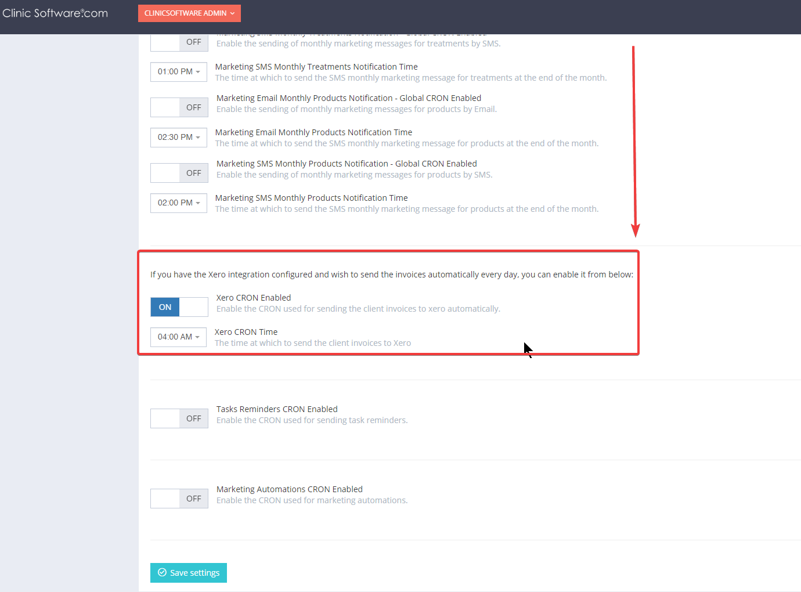Toggle Marketing SMS Monthly Treatments Notification switch

click(x=179, y=42)
